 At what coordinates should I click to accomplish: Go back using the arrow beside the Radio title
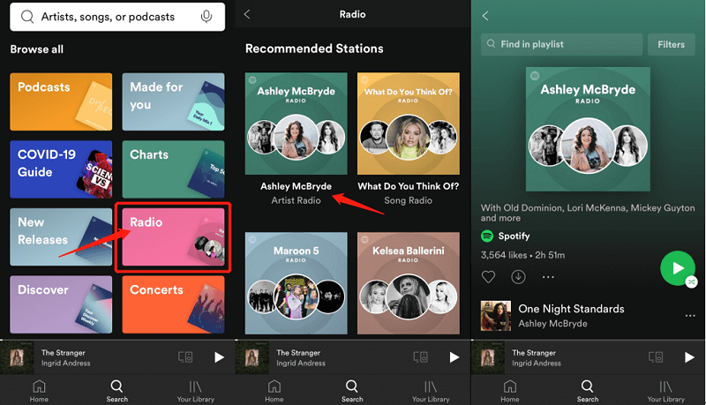[247, 14]
